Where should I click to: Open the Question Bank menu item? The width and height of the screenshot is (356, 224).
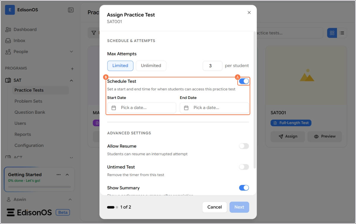(x=30, y=112)
